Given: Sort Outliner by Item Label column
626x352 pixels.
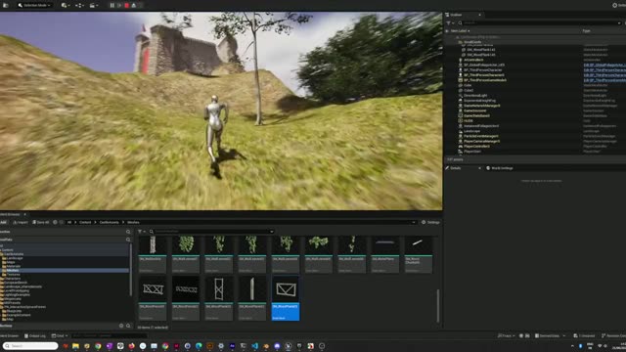Looking at the screenshot, I should (460, 30).
